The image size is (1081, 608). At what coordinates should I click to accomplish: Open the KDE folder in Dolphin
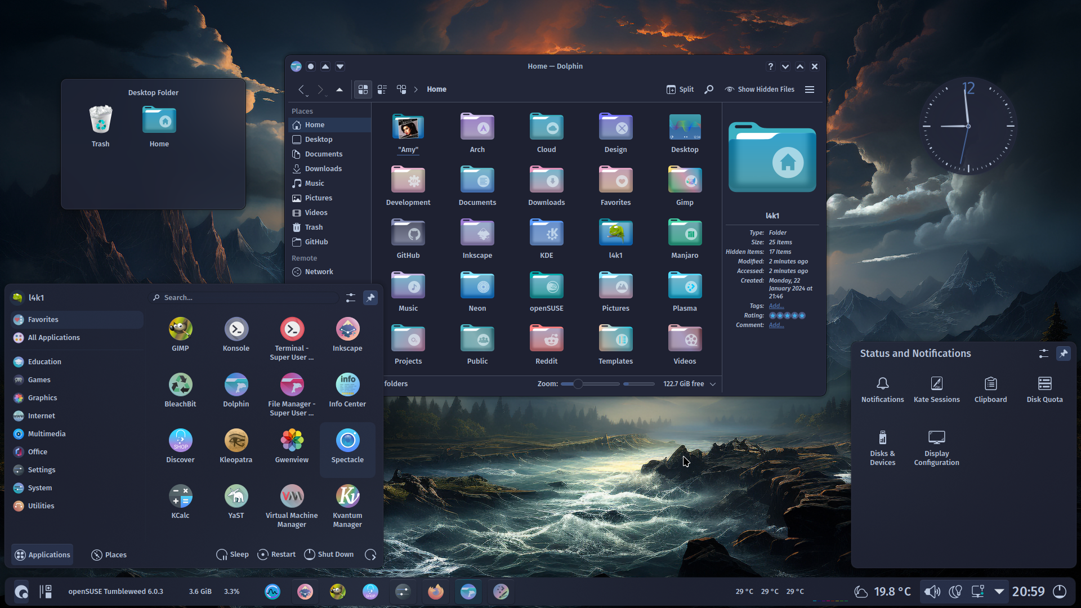tap(546, 239)
